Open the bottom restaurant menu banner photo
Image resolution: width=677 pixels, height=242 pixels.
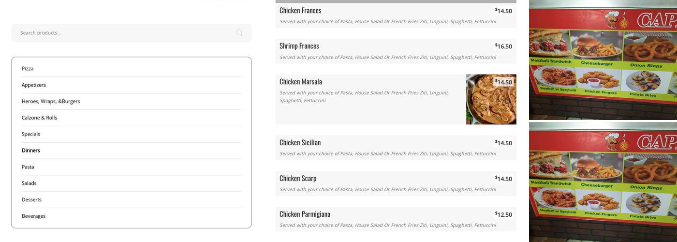603,181
